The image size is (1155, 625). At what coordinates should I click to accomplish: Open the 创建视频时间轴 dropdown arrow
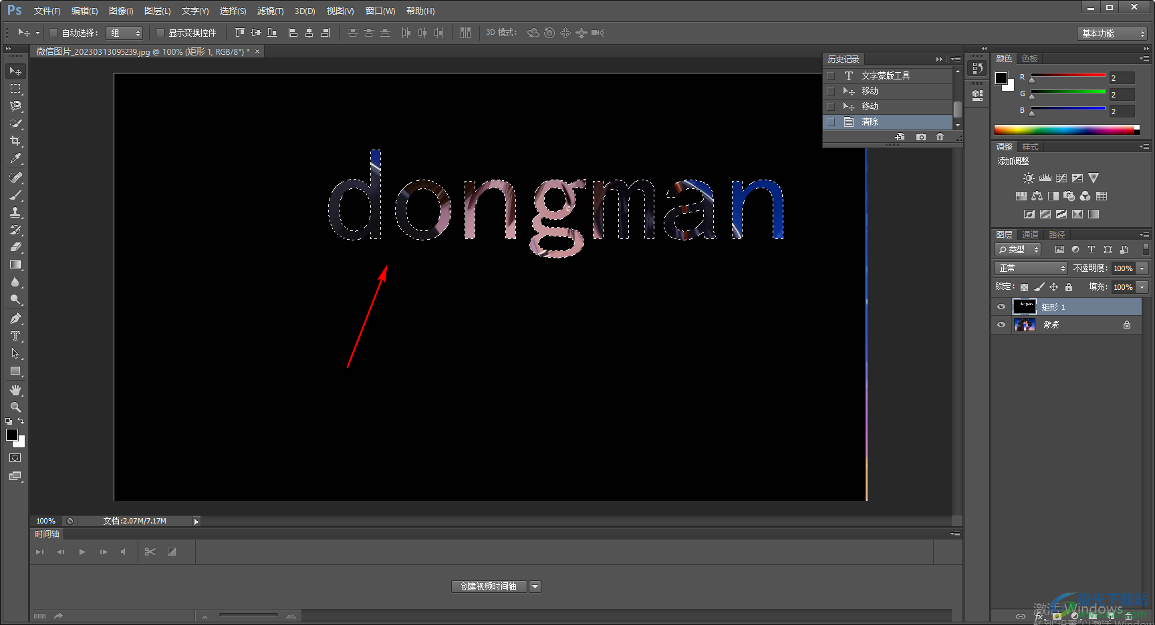[x=535, y=586]
